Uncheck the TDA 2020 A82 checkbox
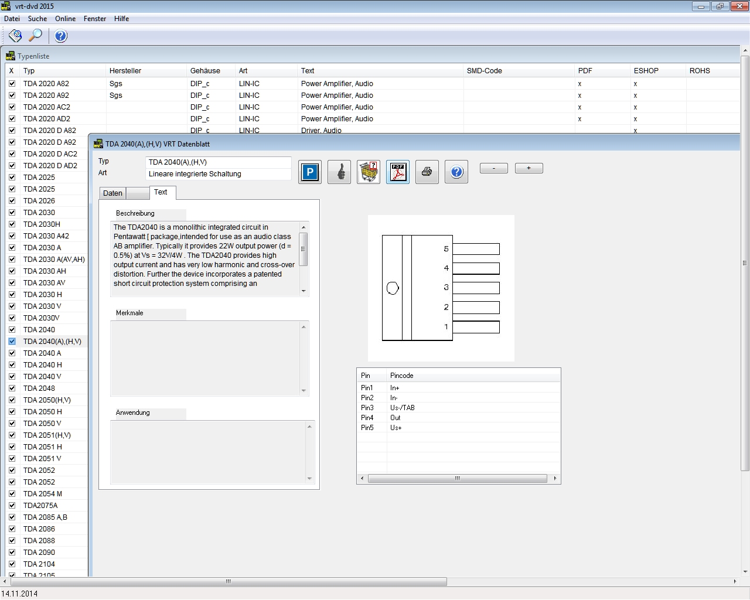 (x=12, y=83)
